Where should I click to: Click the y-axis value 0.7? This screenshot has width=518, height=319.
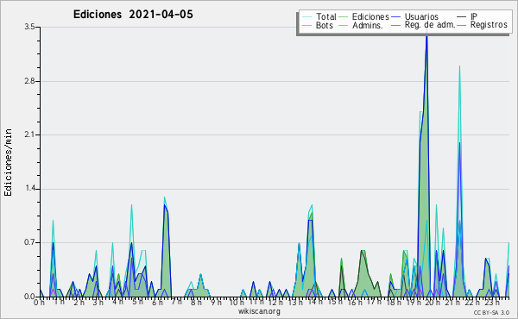[29, 242]
